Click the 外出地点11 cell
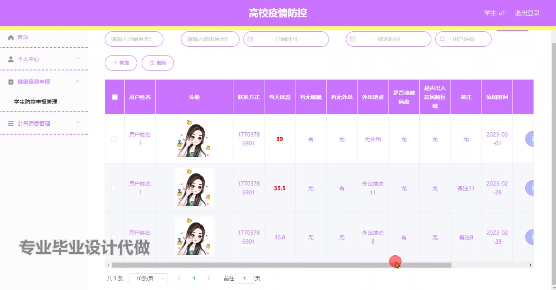The image size is (556, 290). (373, 188)
